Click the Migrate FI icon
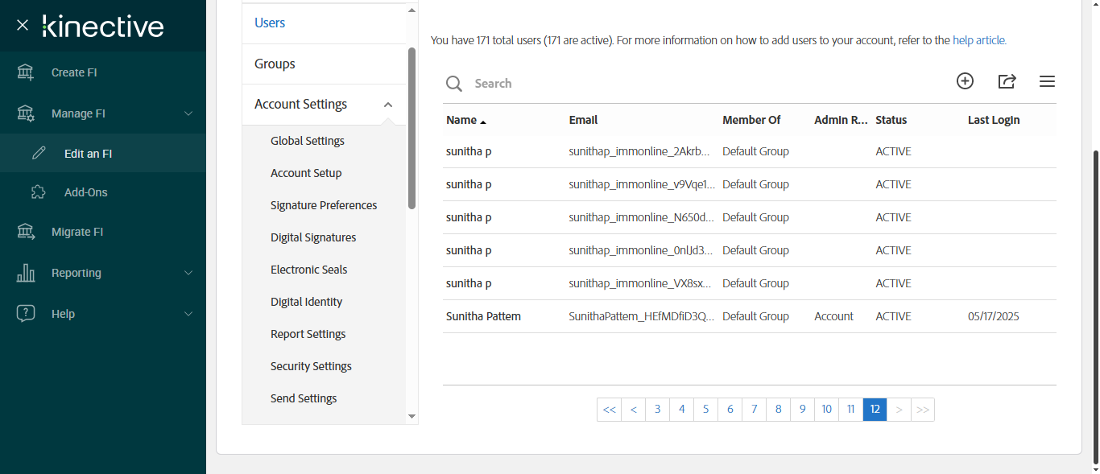 pos(26,232)
